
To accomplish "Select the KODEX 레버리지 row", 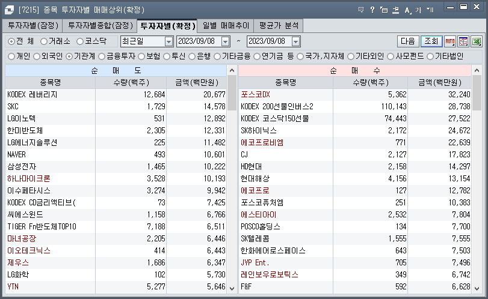I will (x=116, y=95).
